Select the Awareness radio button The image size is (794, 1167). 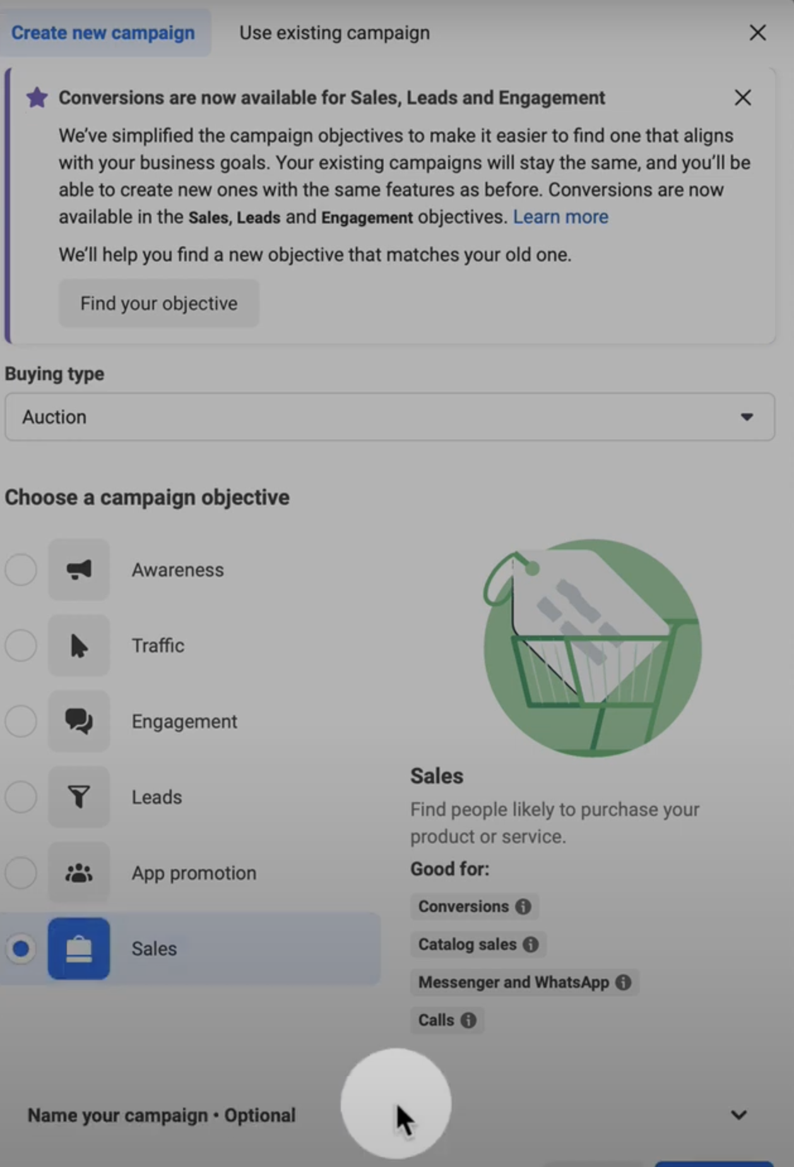tap(21, 570)
